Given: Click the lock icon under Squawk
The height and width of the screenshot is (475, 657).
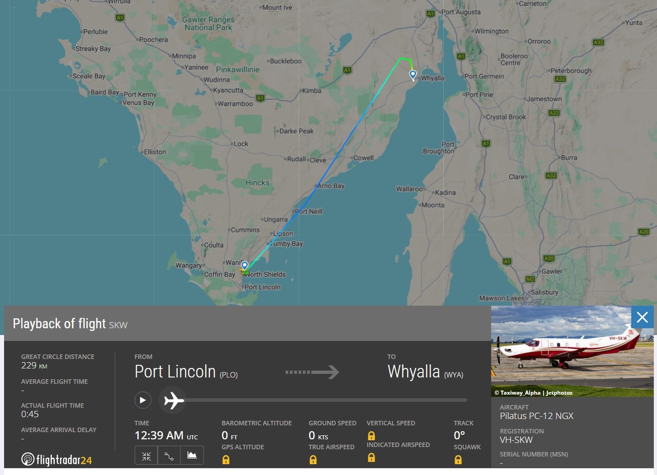Looking at the screenshot, I should 458,460.
